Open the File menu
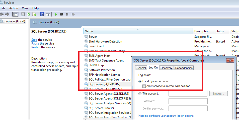The height and width of the screenshot is (123, 239). click(x=3, y=8)
